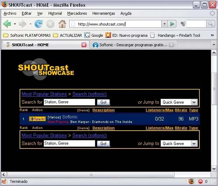This screenshot has height=186, width=218.
Task: Close the SHOUTcast - HOME tab
Action: pyautogui.click(x=84, y=45)
